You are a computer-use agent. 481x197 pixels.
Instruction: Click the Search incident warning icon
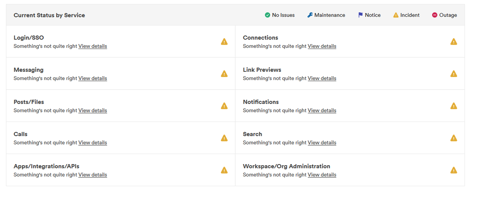point(453,138)
